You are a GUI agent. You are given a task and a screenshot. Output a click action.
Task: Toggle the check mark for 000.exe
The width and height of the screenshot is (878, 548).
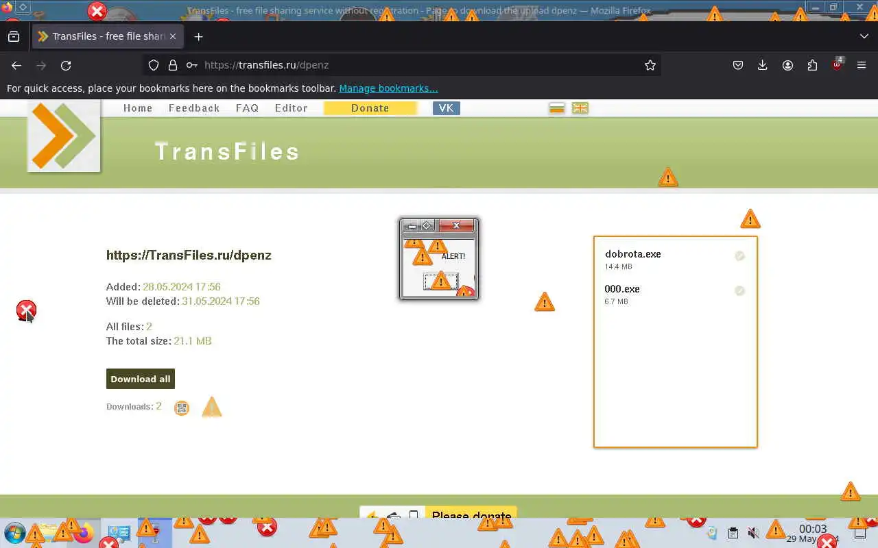[x=739, y=291]
